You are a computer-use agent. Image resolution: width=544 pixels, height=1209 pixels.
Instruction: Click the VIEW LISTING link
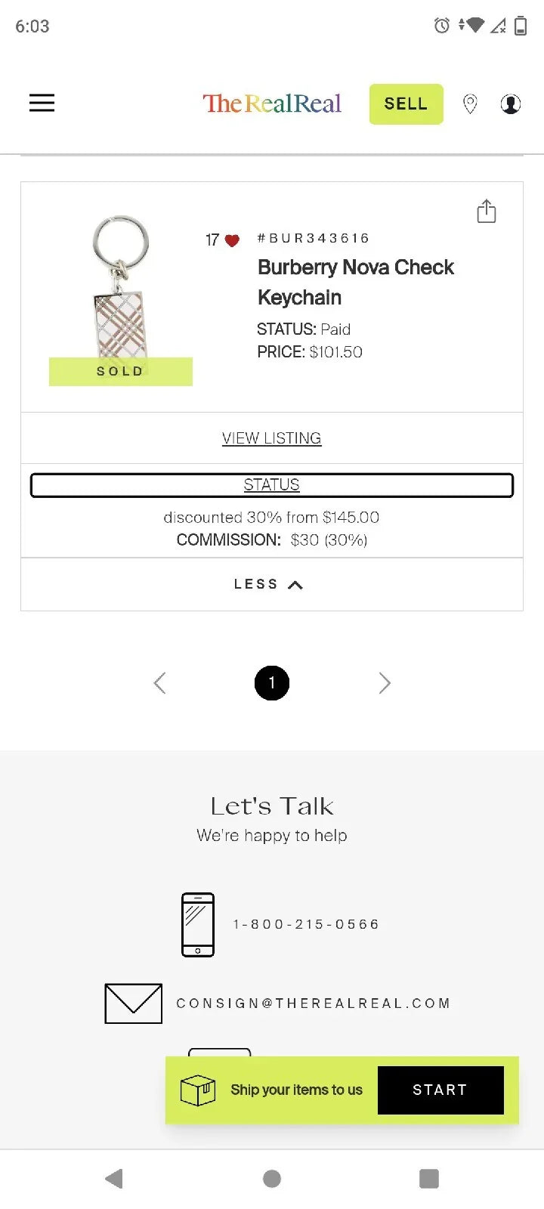click(272, 438)
